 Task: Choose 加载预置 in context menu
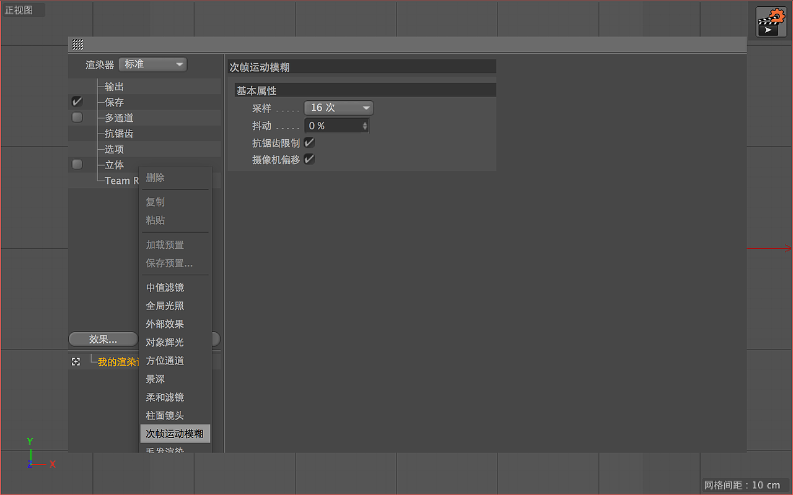[x=165, y=245]
